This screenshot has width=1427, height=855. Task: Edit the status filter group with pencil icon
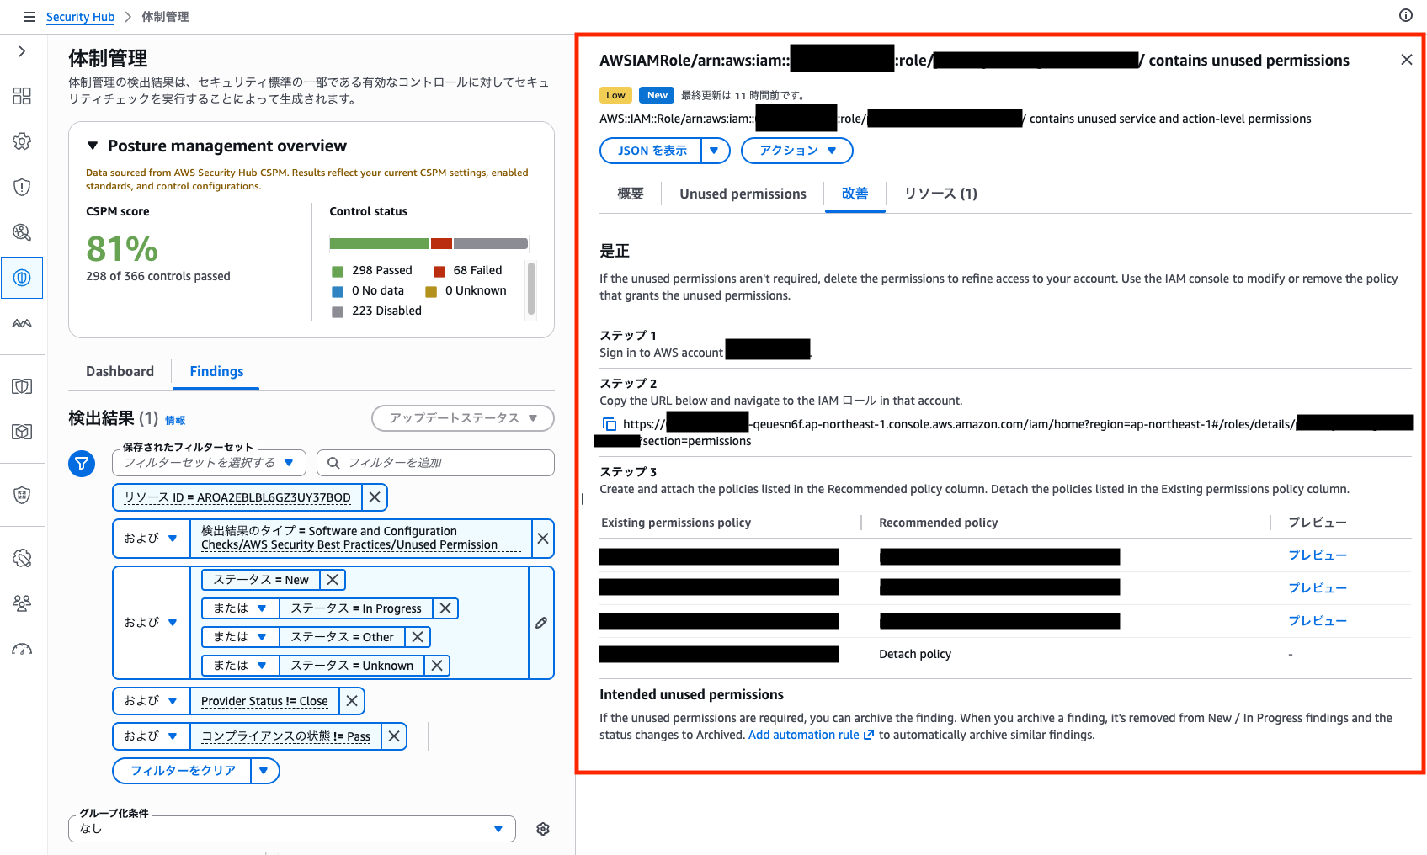(x=541, y=623)
